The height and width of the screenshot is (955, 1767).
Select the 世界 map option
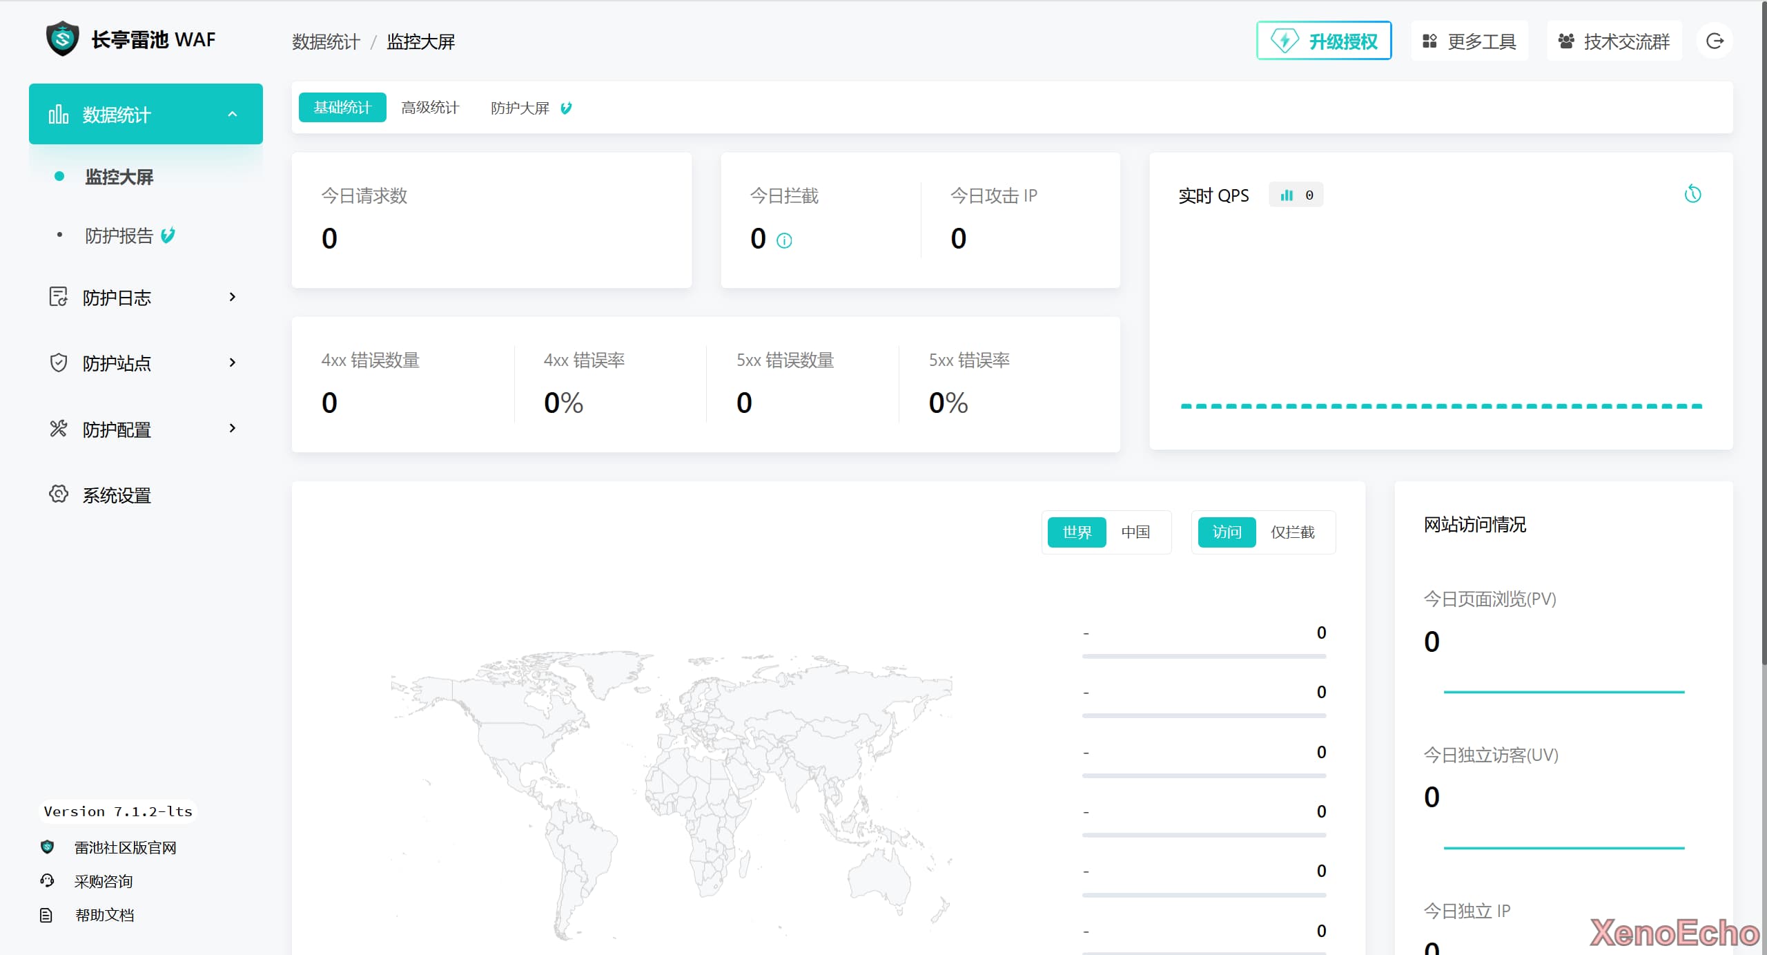coord(1077,532)
